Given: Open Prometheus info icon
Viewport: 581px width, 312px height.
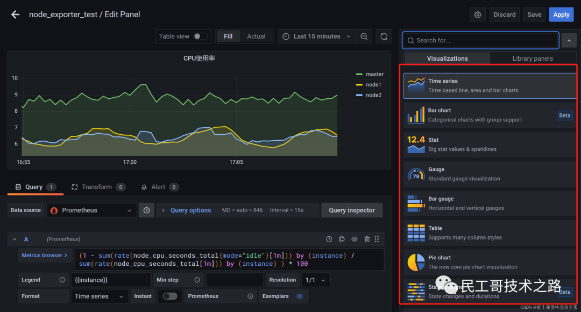Looking at the screenshot, I should [251, 296].
